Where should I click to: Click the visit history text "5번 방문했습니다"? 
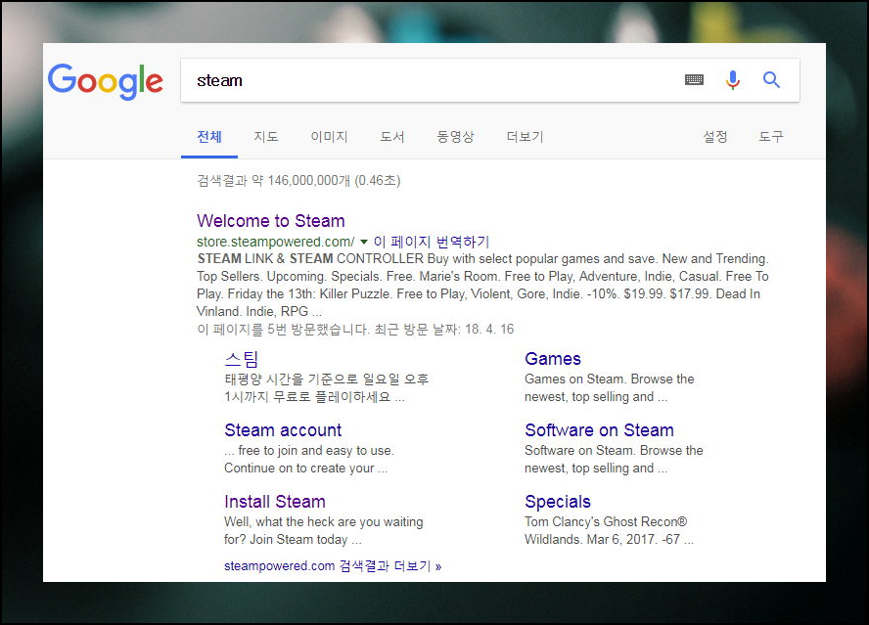click(318, 330)
